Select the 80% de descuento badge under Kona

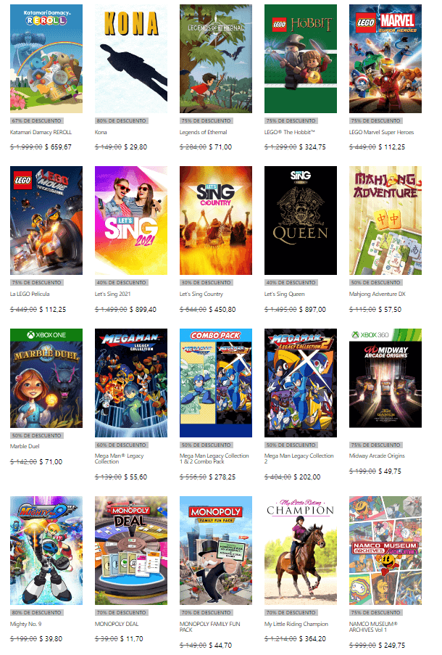pos(122,120)
